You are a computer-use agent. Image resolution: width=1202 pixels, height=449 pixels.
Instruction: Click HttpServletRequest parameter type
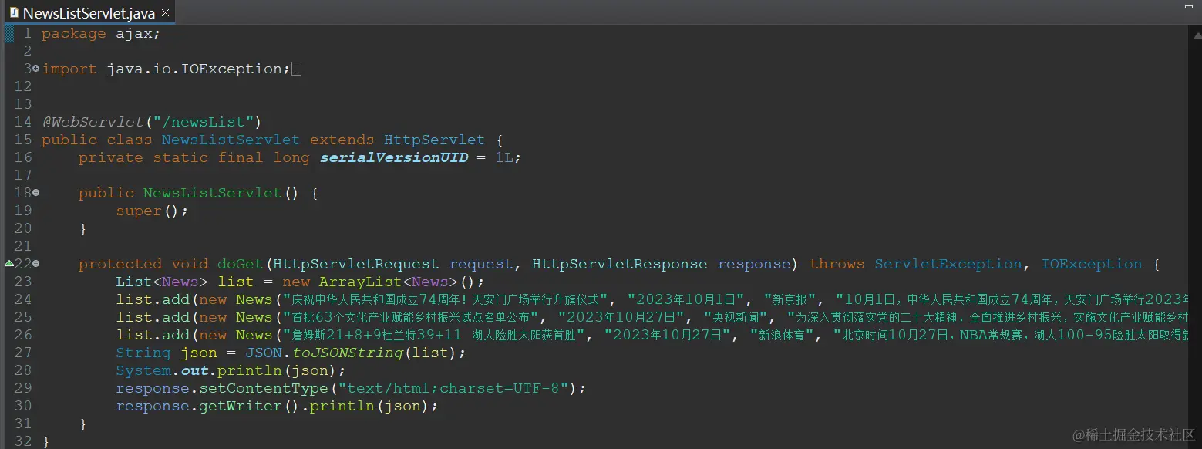coord(355,264)
